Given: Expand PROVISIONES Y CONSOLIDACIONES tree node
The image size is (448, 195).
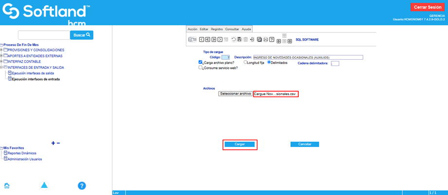Looking at the screenshot, I should pyautogui.click(x=2, y=50).
